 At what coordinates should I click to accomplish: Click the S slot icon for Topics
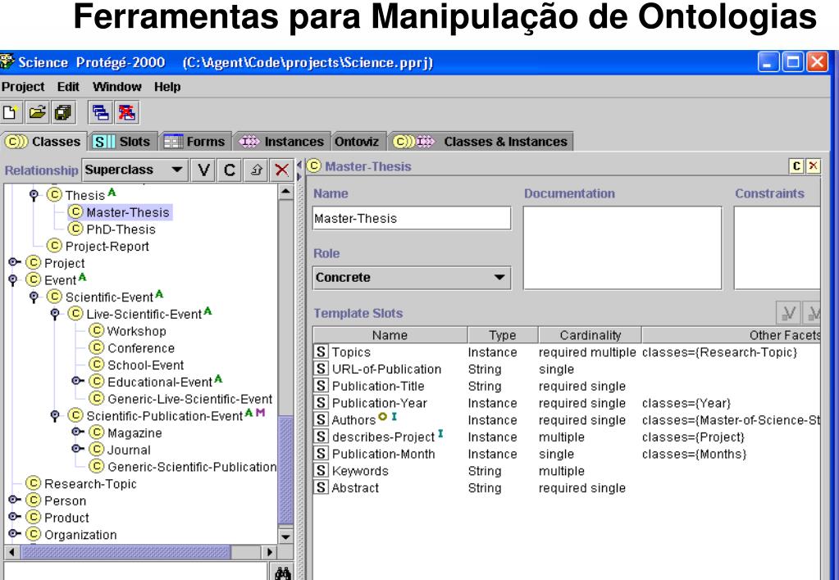(321, 351)
